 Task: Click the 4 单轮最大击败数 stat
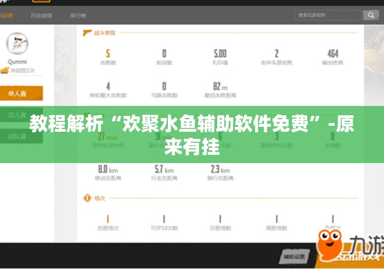coord(108,90)
